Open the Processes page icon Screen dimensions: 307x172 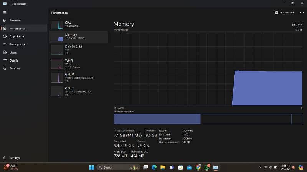point(5,20)
